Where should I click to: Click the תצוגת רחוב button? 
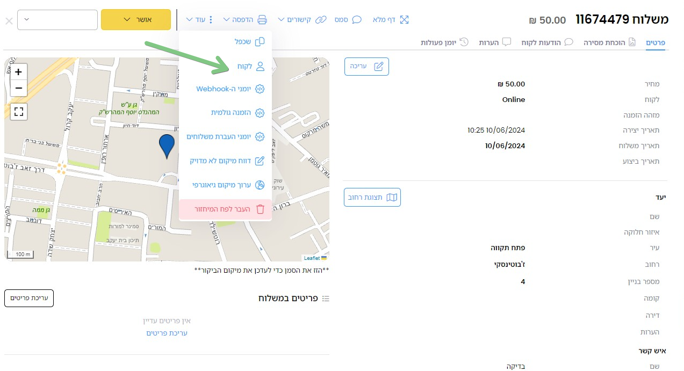[x=372, y=198]
